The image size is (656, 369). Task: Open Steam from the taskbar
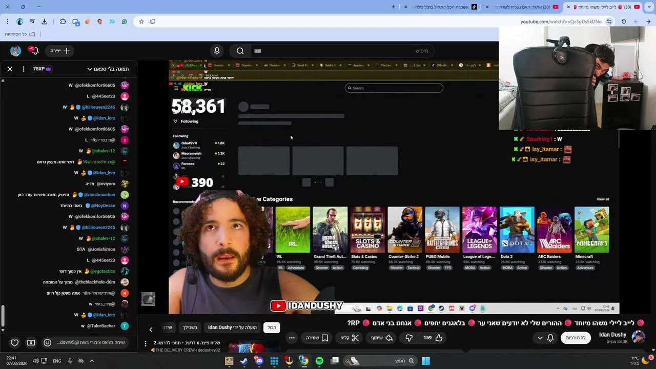tap(244, 361)
